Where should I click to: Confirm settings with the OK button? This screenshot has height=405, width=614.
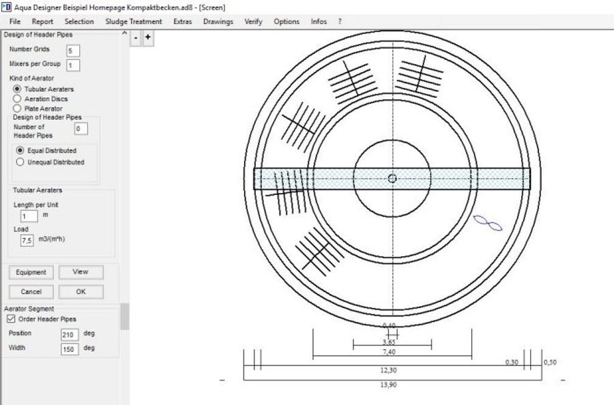(x=81, y=292)
